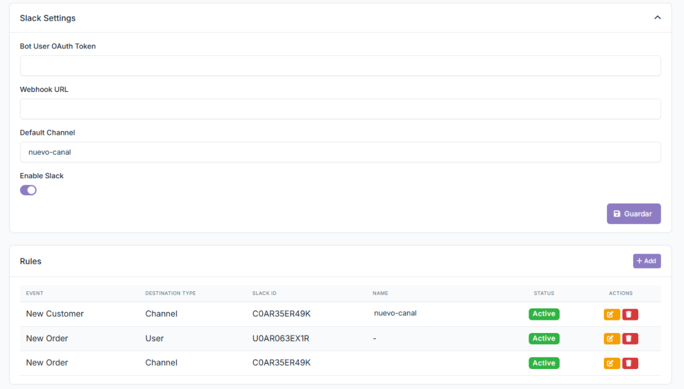Click Active badge on New Order User row
The width and height of the screenshot is (684, 389).
pyautogui.click(x=543, y=339)
